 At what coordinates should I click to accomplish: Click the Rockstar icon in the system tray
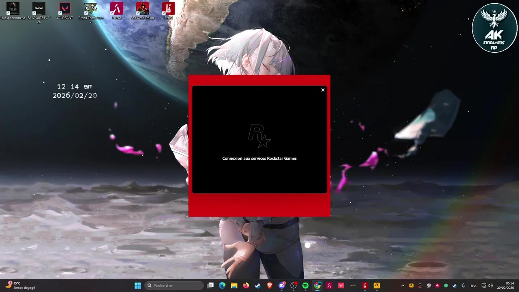[411, 286]
